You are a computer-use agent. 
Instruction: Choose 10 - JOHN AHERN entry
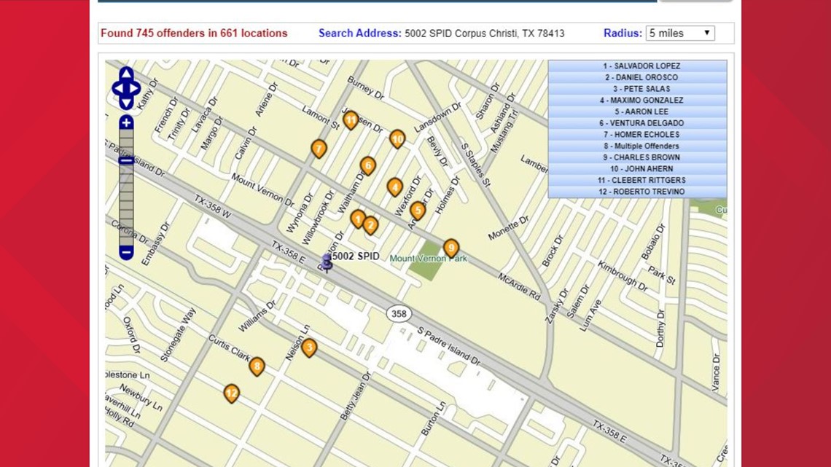[x=638, y=169]
